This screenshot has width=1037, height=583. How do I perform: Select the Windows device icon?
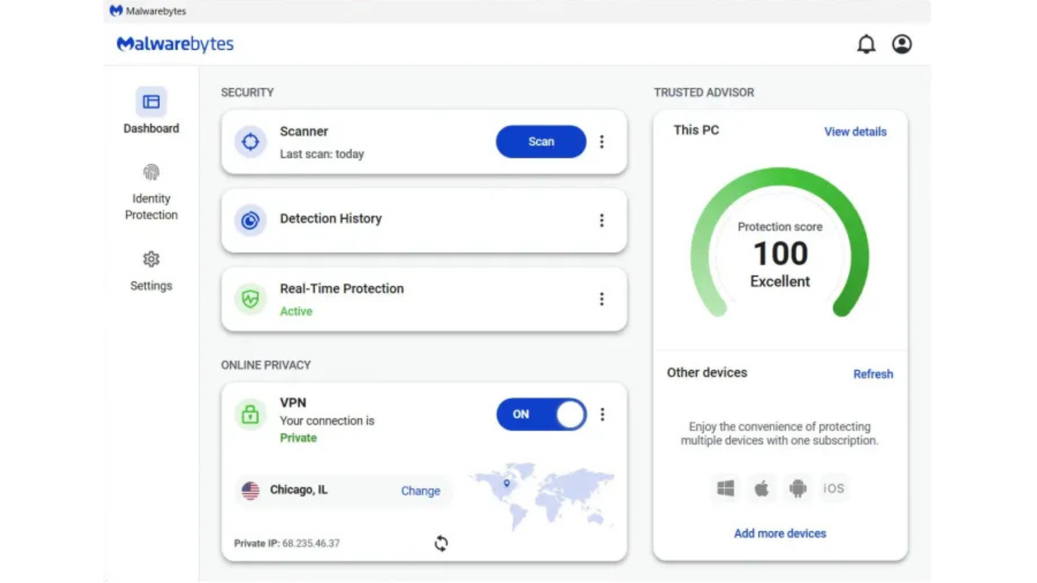pyautogui.click(x=725, y=489)
